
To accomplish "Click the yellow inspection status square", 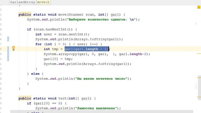I will point(199,7).
